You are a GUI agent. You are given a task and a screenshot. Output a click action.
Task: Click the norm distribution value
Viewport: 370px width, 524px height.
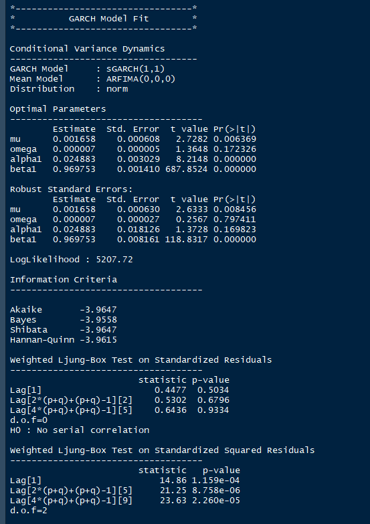pos(117,89)
